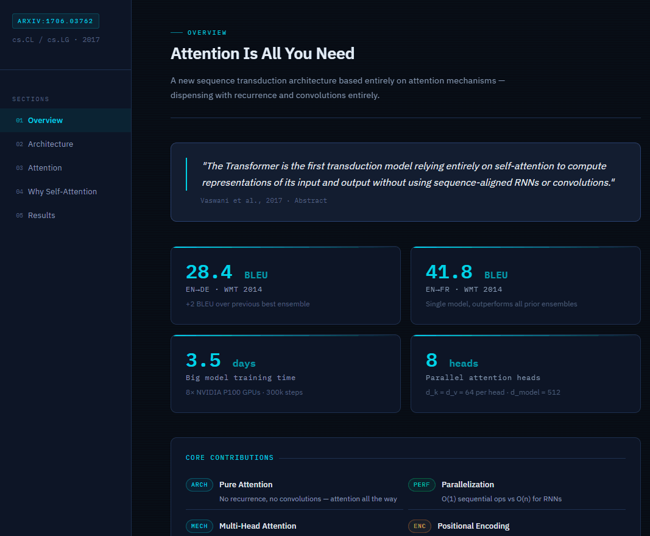This screenshot has width=650, height=536.
Task: Click the Transformer abstract quote text
Action: point(408,174)
